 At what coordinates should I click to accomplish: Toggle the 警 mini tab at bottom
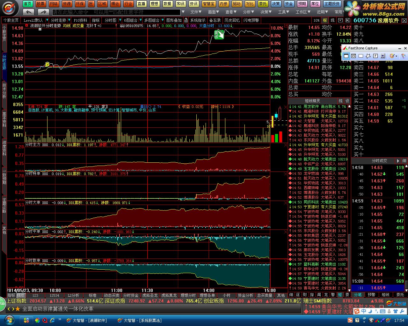pyautogui.click(x=333, y=295)
